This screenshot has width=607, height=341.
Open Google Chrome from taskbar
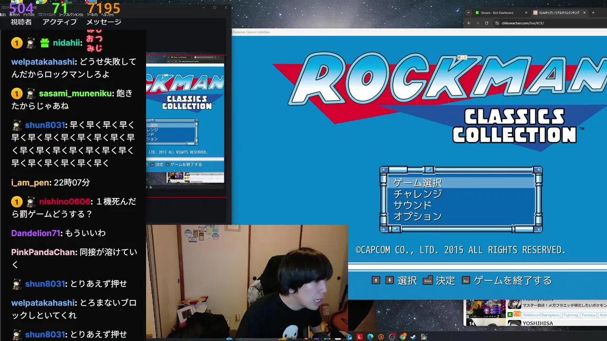(x=403, y=337)
